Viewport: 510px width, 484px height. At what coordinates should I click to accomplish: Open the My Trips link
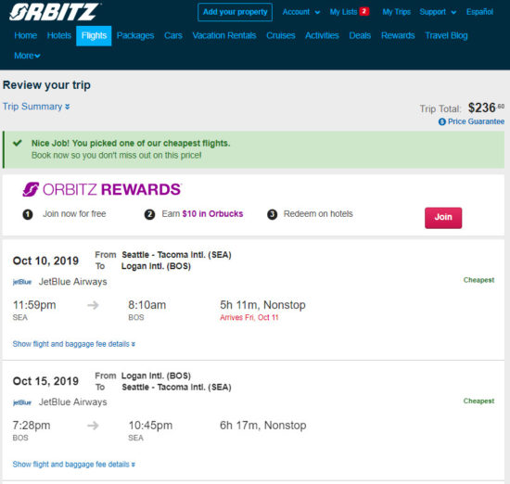(396, 12)
